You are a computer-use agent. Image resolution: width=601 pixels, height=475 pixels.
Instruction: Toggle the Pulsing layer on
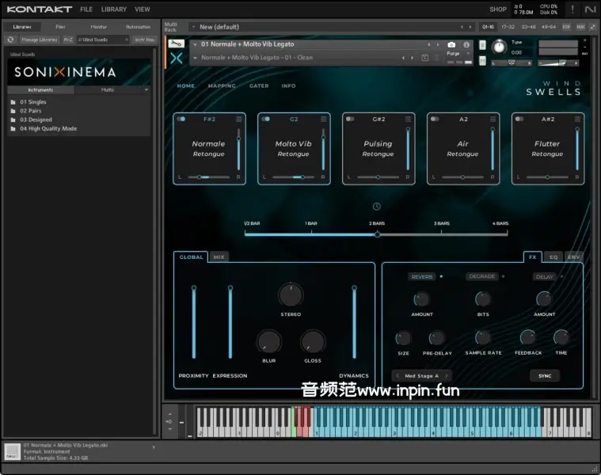click(x=351, y=120)
